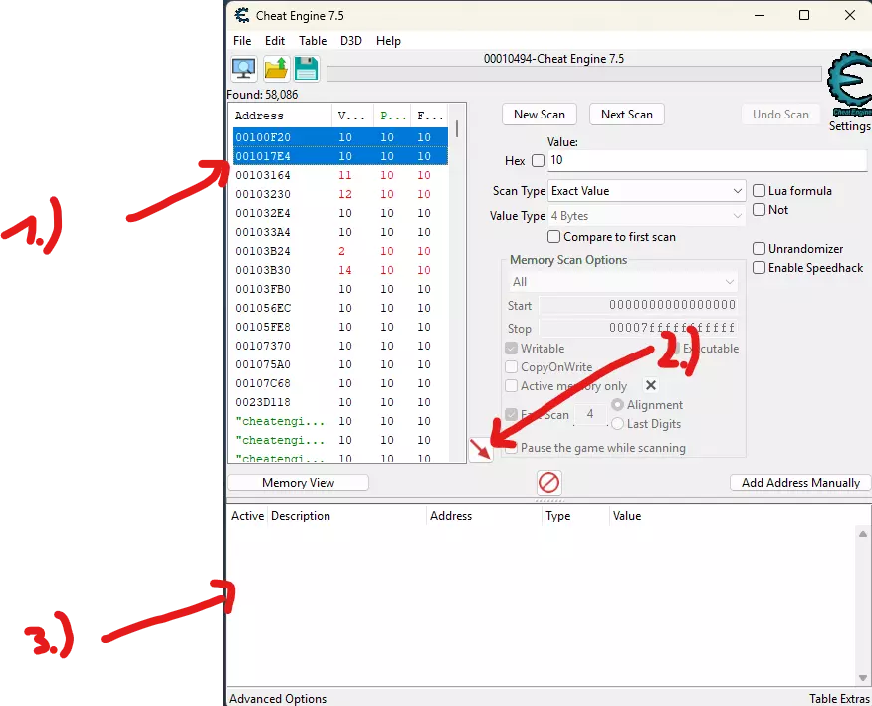872x706 pixels.
Task: Open Advanced Options
Action: pyautogui.click(x=278, y=698)
